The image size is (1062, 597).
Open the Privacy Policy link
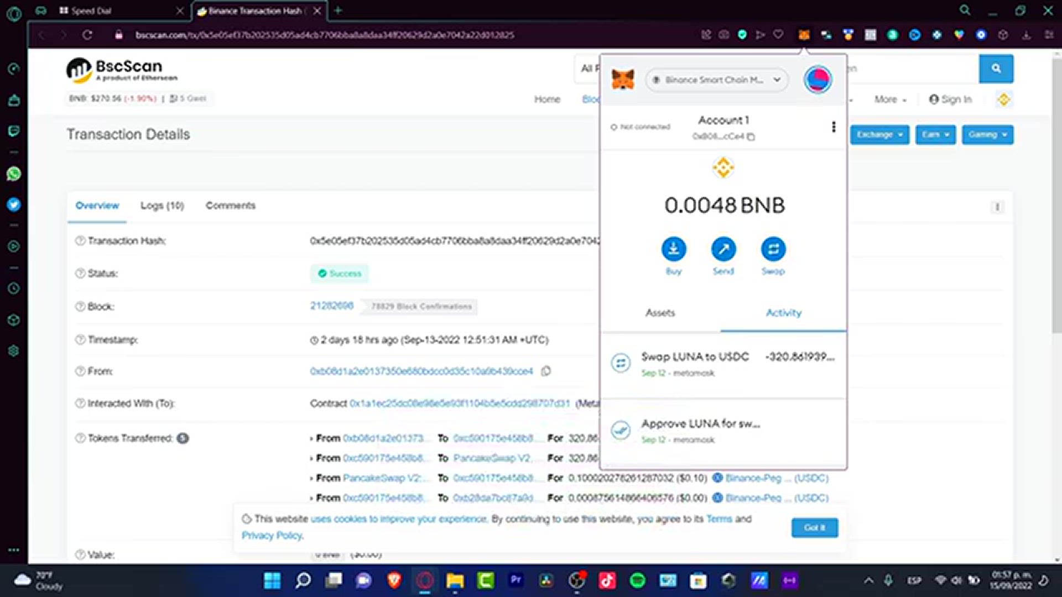click(272, 536)
